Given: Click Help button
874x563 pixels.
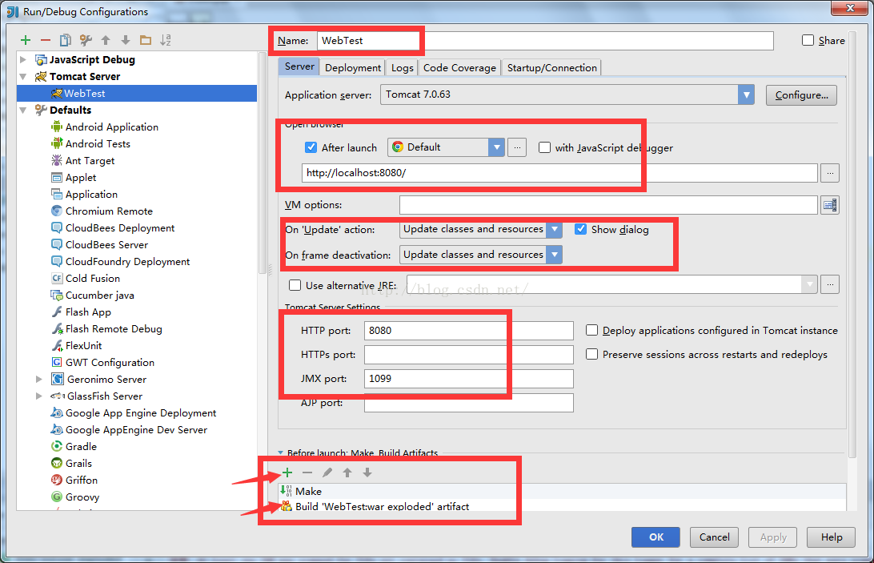Looking at the screenshot, I should (x=831, y=537).
